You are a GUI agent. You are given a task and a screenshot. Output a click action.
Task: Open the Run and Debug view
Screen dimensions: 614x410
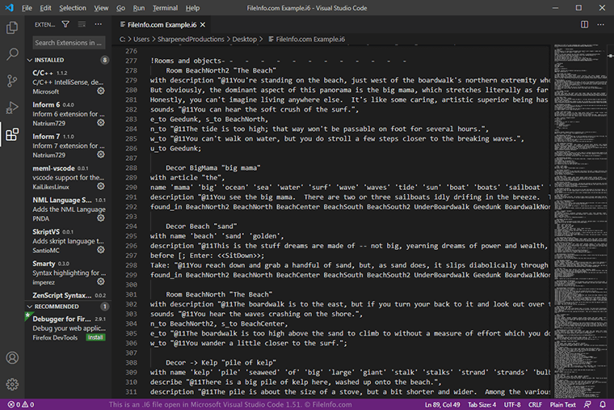pos(12,108)
